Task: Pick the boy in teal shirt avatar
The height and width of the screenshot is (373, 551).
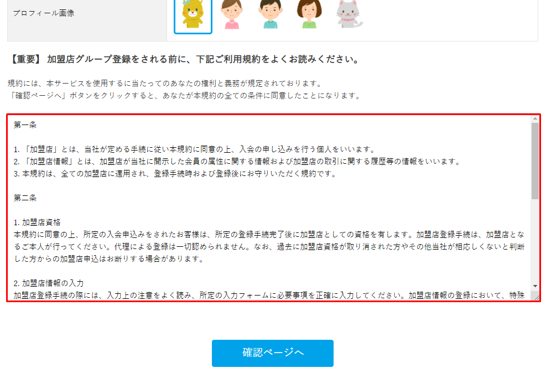Action: (x=270, y=14)
